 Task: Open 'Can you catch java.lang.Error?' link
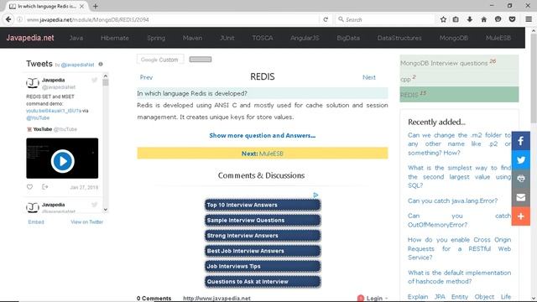pyautogui.click(x=452, y=200)
